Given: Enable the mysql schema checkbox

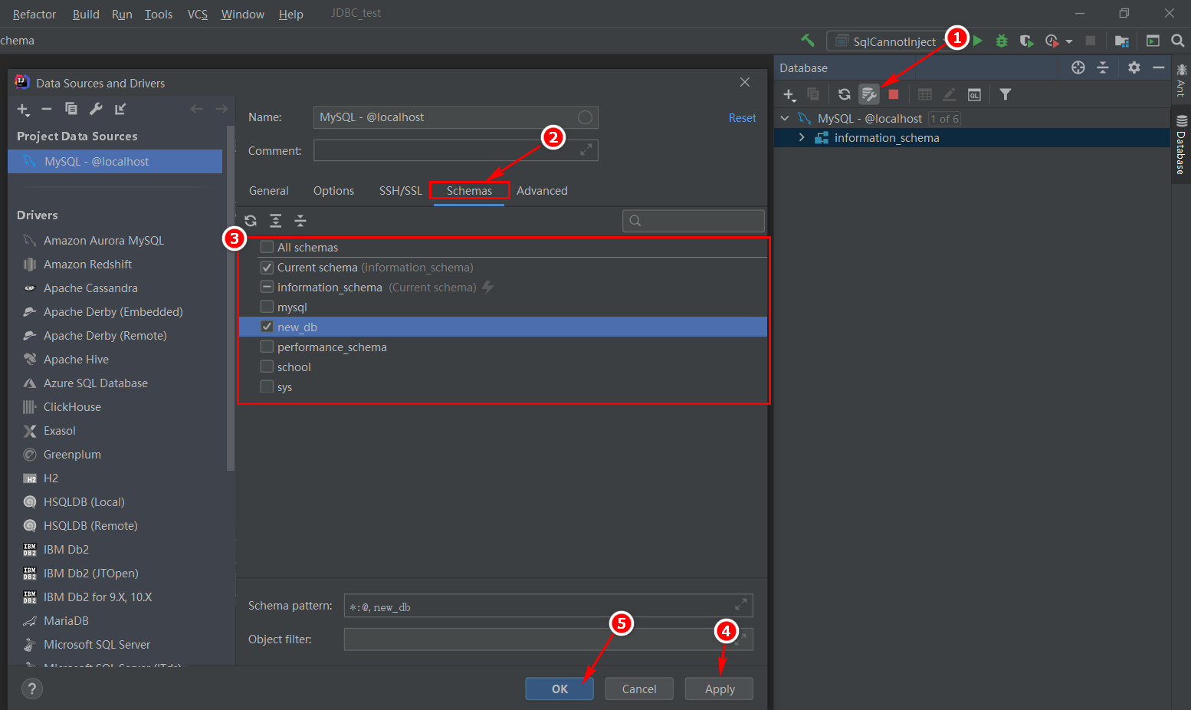Looking at the screenshot, I should 267,307.
